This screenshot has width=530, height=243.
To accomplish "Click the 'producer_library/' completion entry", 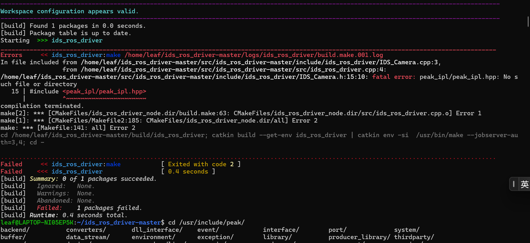I will [x=359, y=237].
